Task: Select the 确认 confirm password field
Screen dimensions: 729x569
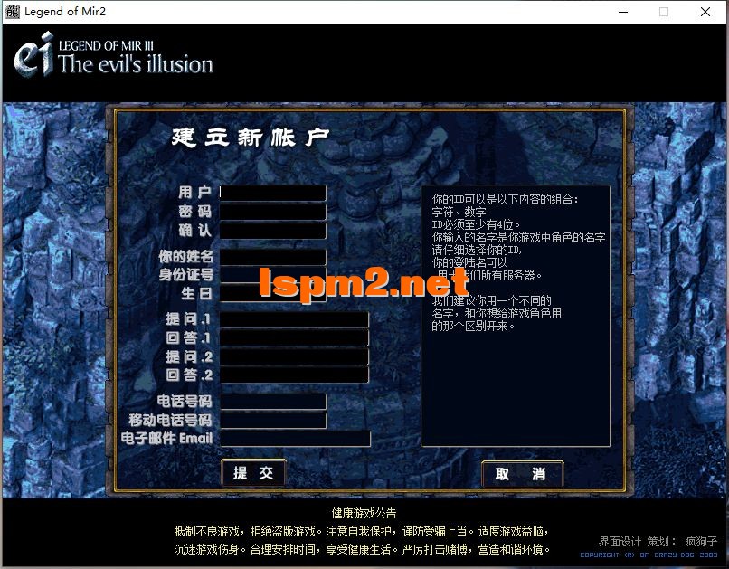Action: (273, 231)
